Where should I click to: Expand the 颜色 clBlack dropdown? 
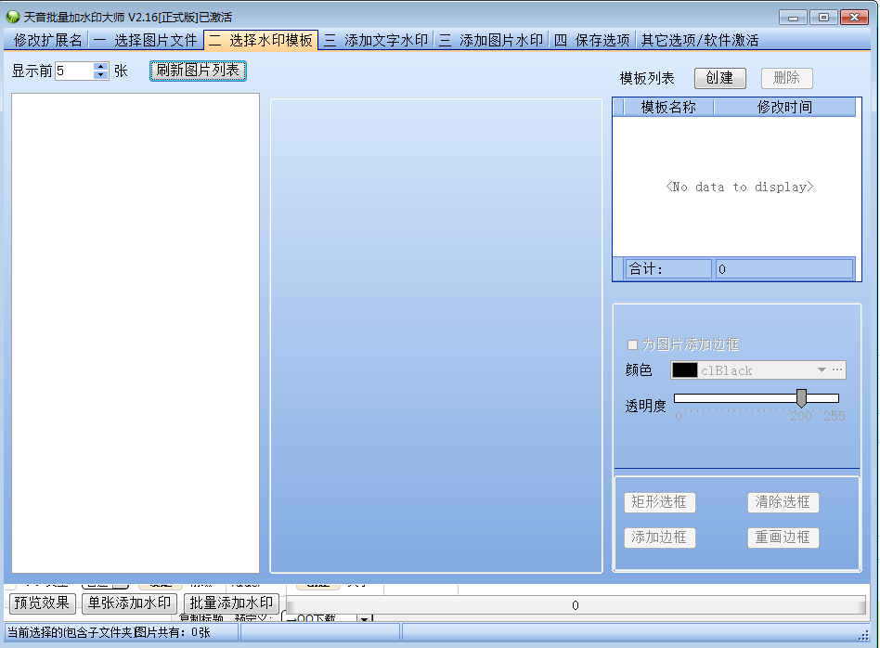[x=822, y=370]
